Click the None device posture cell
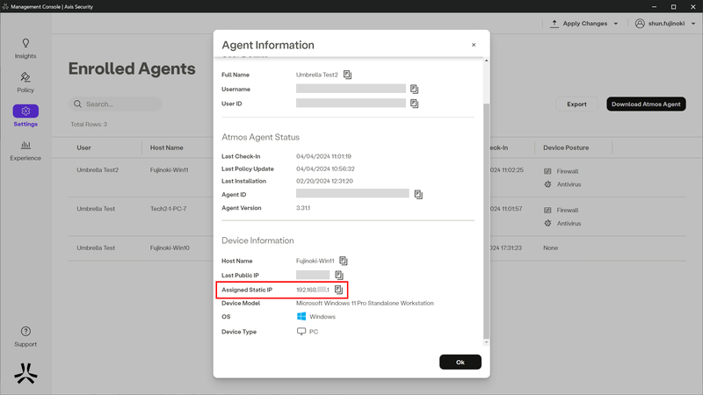This screenshot has height=395, width=703. point(551,248)
